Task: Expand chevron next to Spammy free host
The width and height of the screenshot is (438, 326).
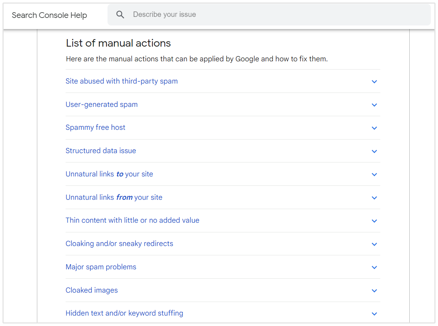Action: click(x=374, y=128)
